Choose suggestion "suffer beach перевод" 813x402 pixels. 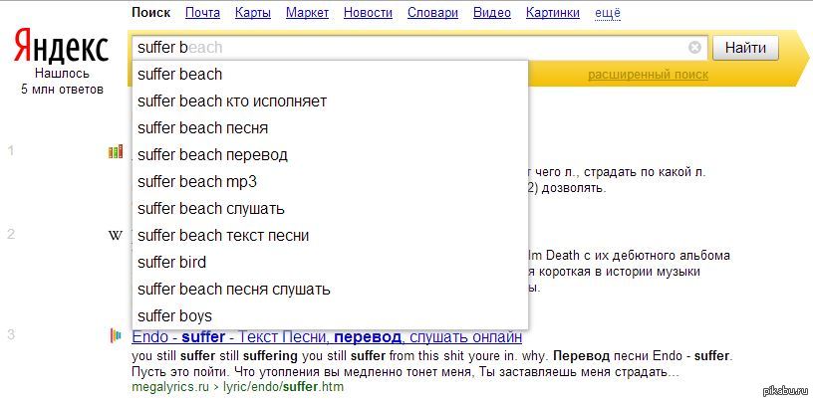212,155
